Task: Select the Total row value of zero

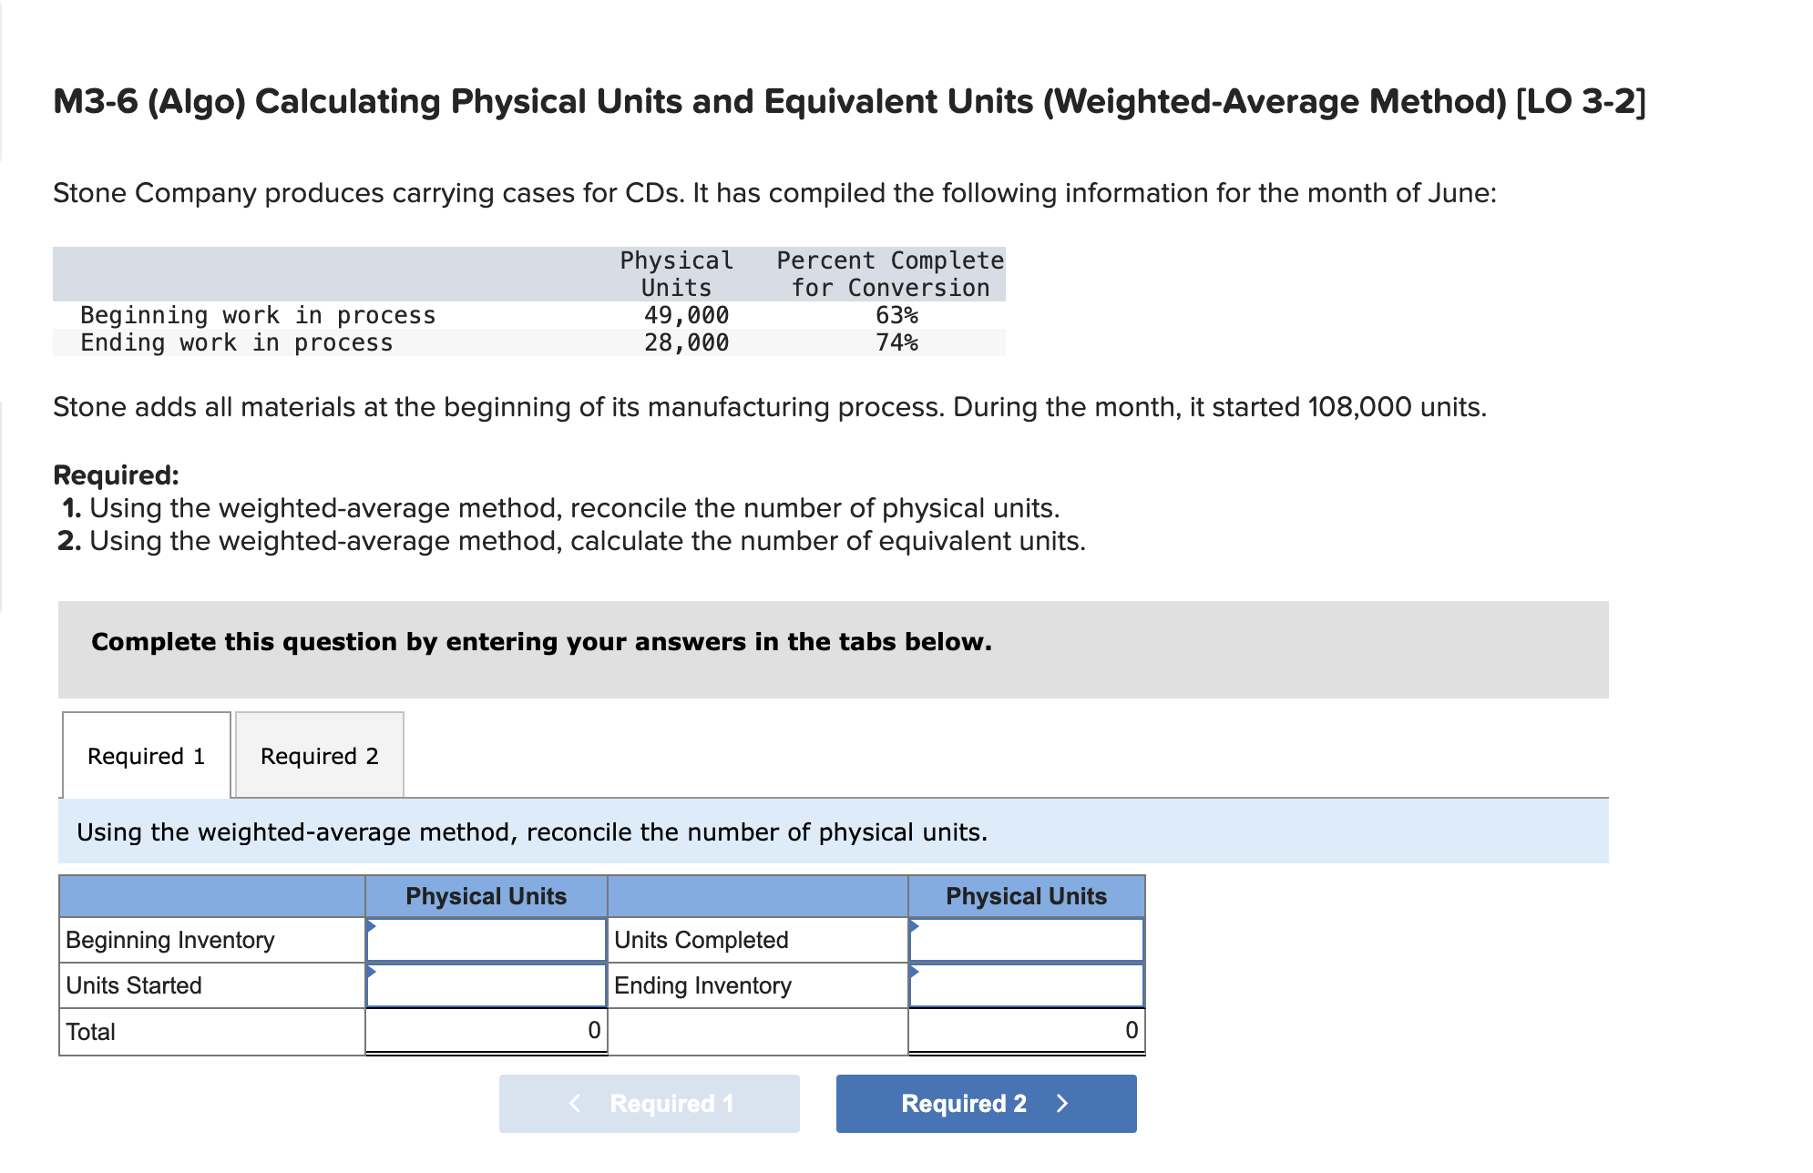Action: point(592,1029)
